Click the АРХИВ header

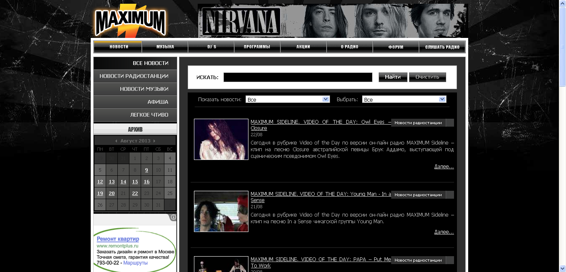click(135, 129)
